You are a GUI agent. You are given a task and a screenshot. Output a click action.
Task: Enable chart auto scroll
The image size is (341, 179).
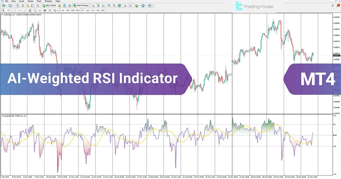(x=125, y=5)
